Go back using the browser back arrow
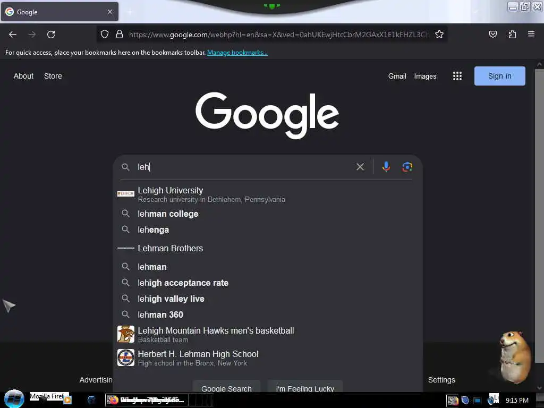The height and width of the screenshot is (408, 544). tap(13, 35)
